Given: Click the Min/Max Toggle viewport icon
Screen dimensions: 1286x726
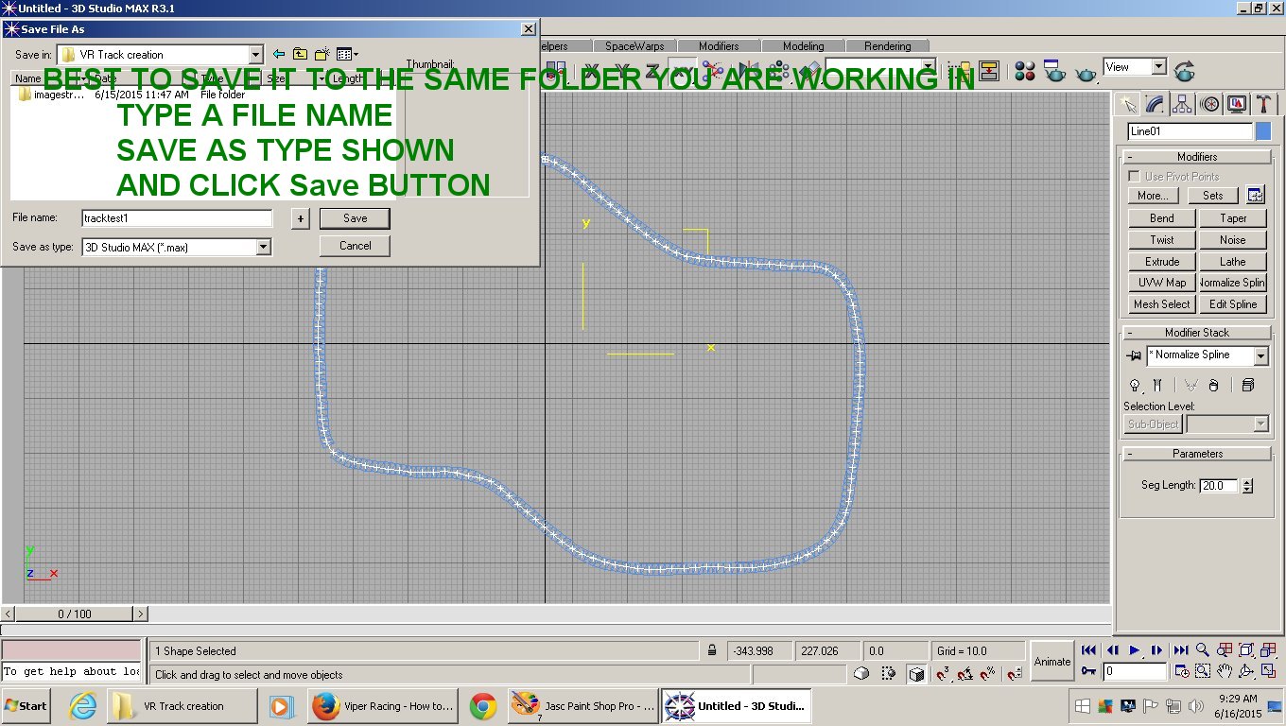Looking at the screenshot, I should (x=1268, y=672).
